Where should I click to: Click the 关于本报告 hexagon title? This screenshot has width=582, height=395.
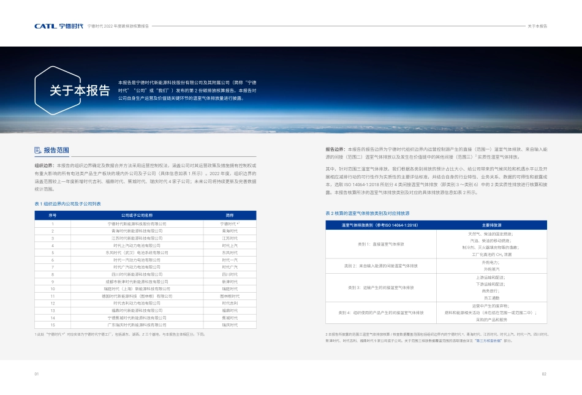80,90
